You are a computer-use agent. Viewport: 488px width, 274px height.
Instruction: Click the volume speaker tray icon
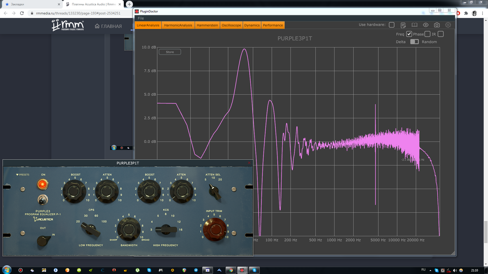[455, 270]
